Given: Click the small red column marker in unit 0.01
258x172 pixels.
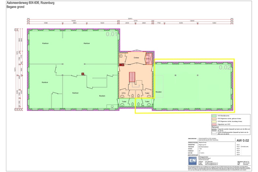Looking at the screenshot, I should point(83,74).
